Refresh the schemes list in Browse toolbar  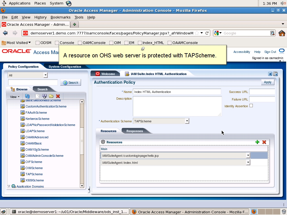[x=27, y=96]
